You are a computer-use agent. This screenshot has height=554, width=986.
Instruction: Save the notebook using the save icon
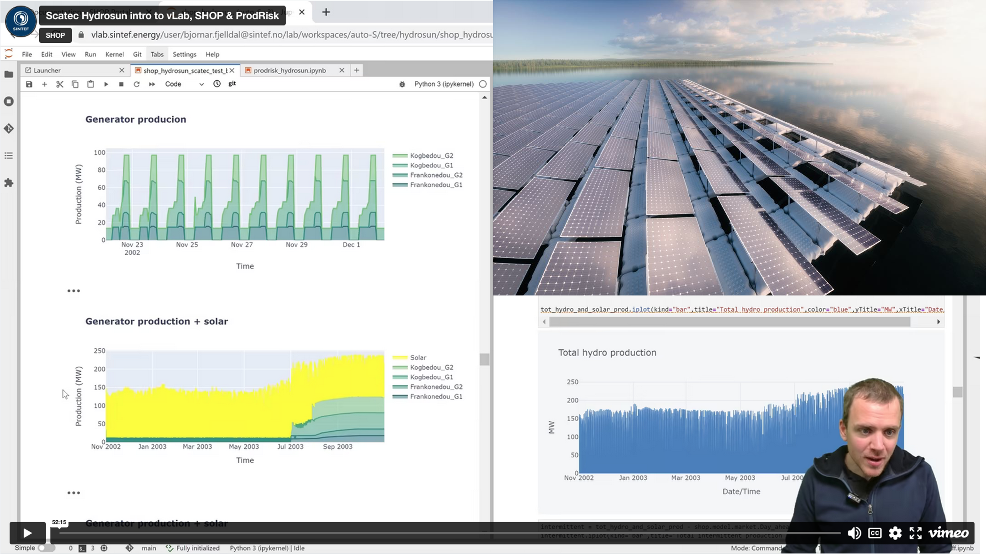pos(29,84)
